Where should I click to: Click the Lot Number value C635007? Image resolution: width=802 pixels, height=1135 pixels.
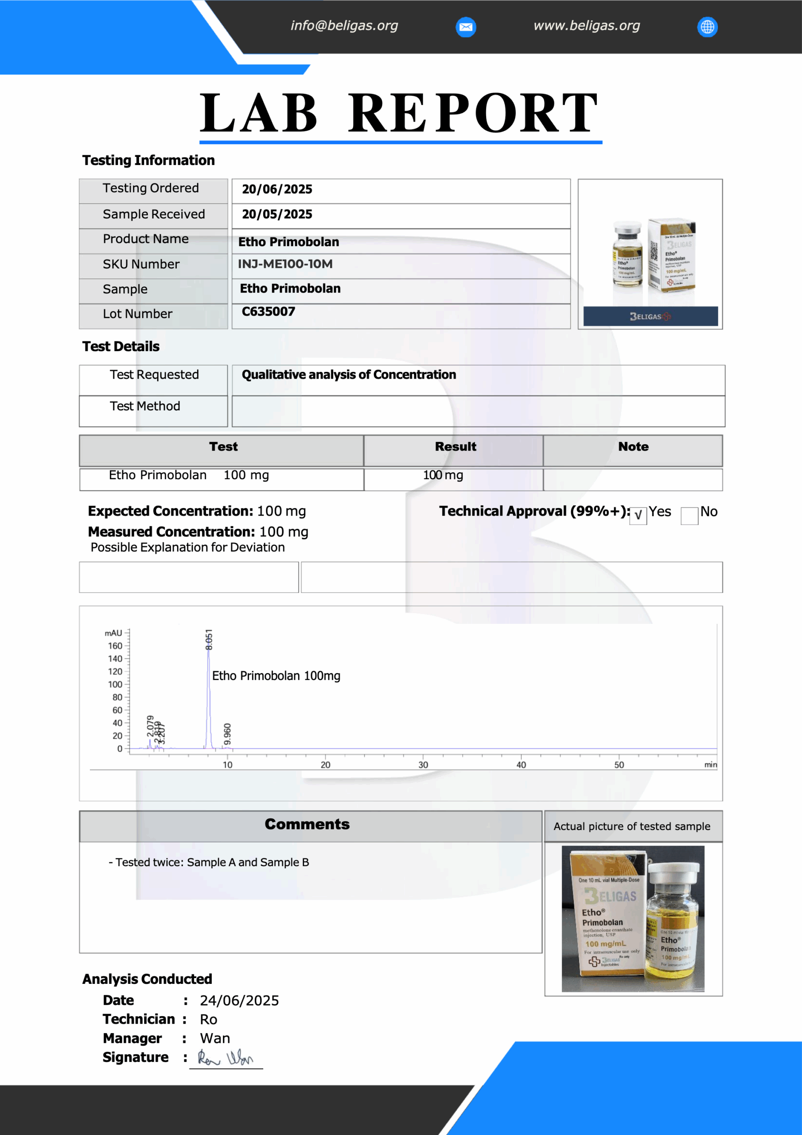pos(269,312)
